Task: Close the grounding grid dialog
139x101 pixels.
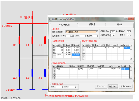Action: (x=131, y=19)
